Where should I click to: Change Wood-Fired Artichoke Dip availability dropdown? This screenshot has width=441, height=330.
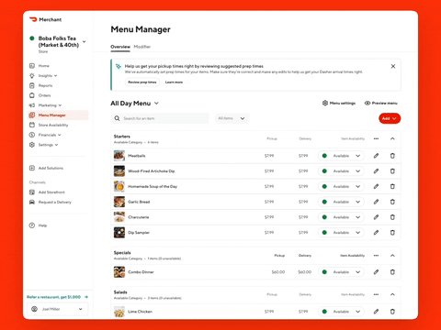[x=341, y=171]
